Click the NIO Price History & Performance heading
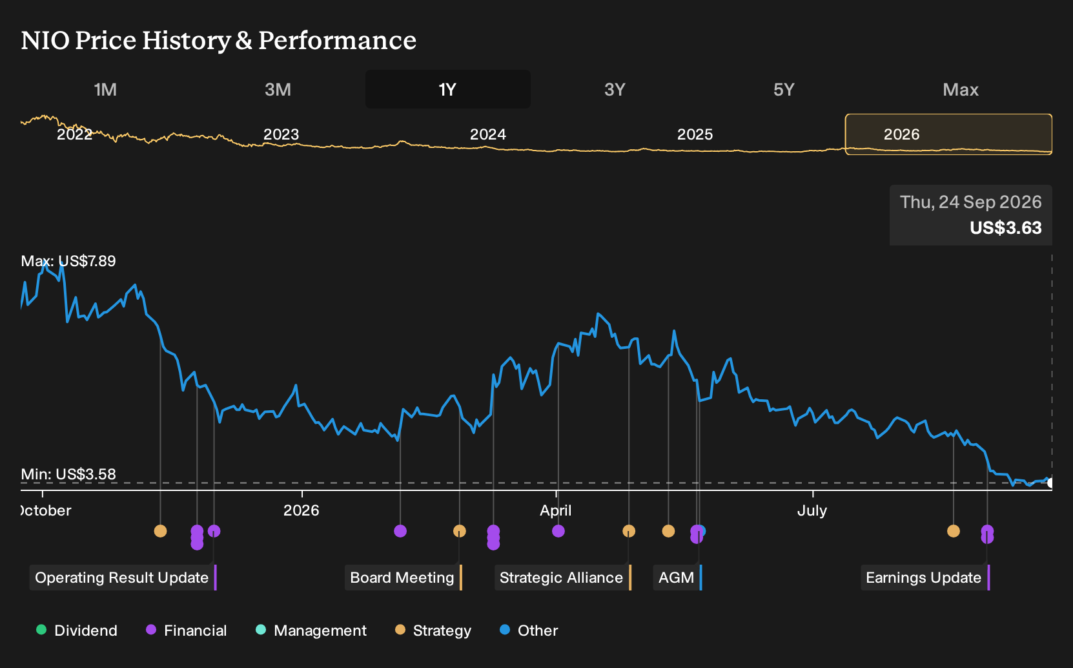This screenshot has height=668, width=1073. [219, 40]
